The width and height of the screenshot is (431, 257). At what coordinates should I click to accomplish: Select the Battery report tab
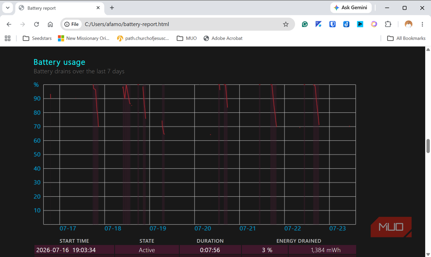pos(59,8)
